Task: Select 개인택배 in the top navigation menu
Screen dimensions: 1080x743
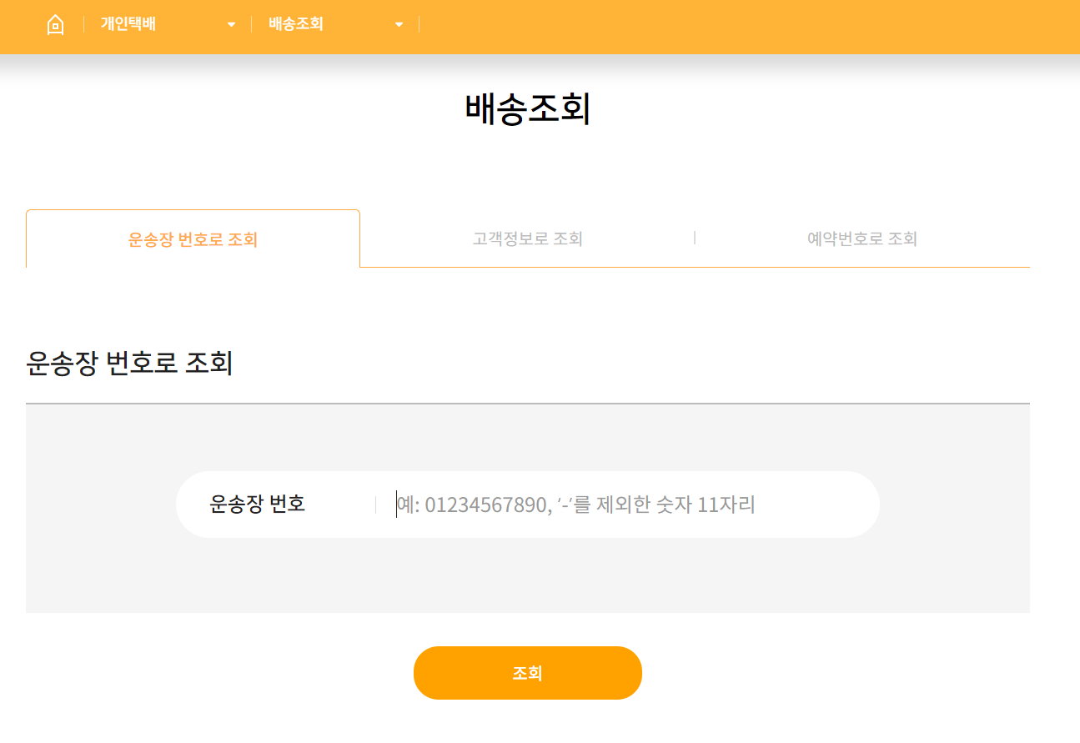Action: [127, 23]
